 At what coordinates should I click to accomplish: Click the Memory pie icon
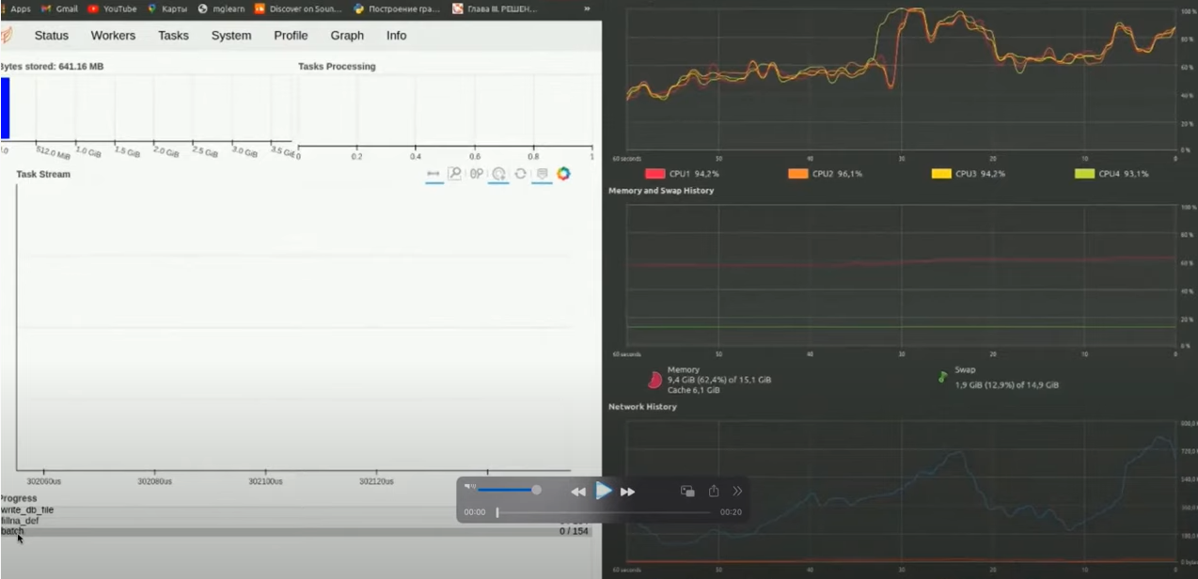click(x=654, y=380)
